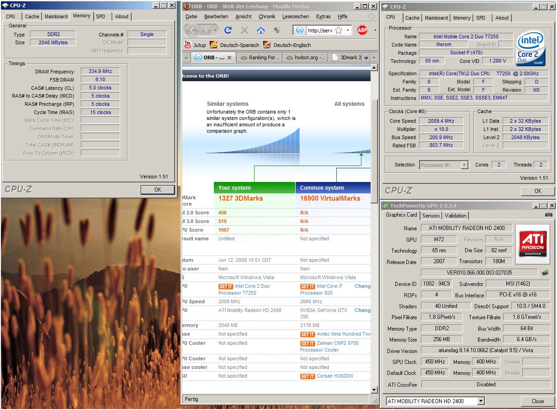Switch to Validation tab in GPU-Z
The image size is (557, 410).
pyautogui.click(x=456, y=216)
